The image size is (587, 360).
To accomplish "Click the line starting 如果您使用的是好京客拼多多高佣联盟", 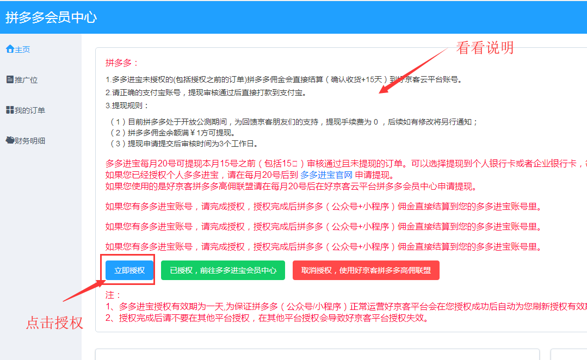I will pyautogui.click(x=291, y=187).
